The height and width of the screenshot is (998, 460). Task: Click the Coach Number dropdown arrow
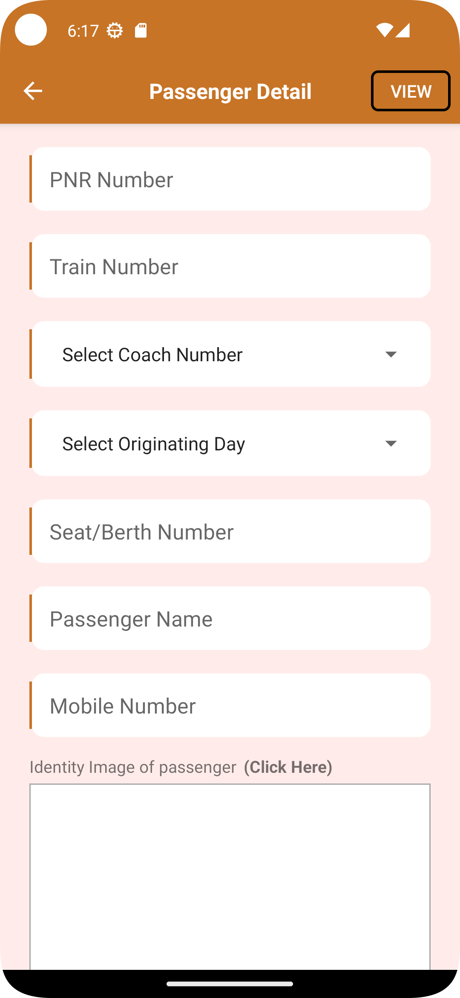pyautogui.click(x=391, y=354)
